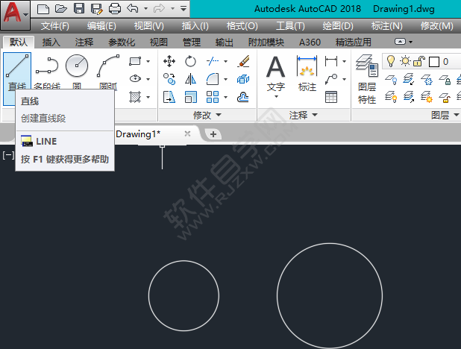The width and height of the screenshot is (461, 349).
Task: Click the Redo arrow icon
Action: point(160,9)
